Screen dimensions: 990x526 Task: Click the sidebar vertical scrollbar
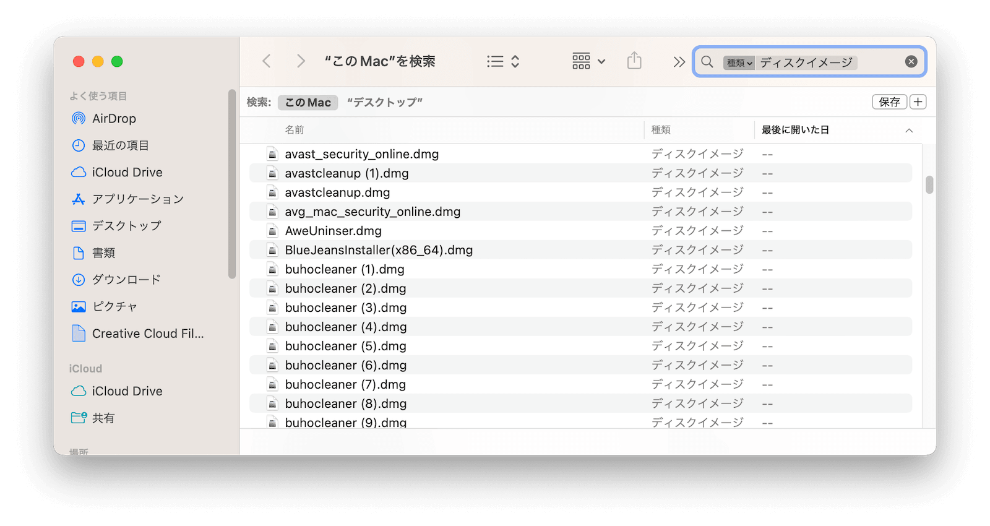tap(232, 184)
